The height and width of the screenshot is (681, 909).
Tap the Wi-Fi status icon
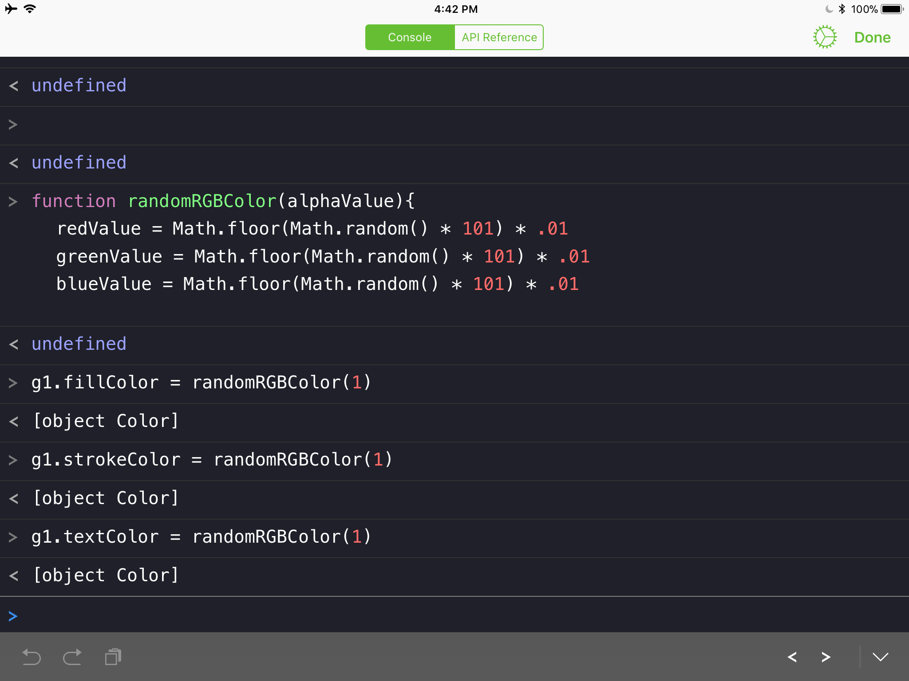pyautogui.click(x=30, y=9)
